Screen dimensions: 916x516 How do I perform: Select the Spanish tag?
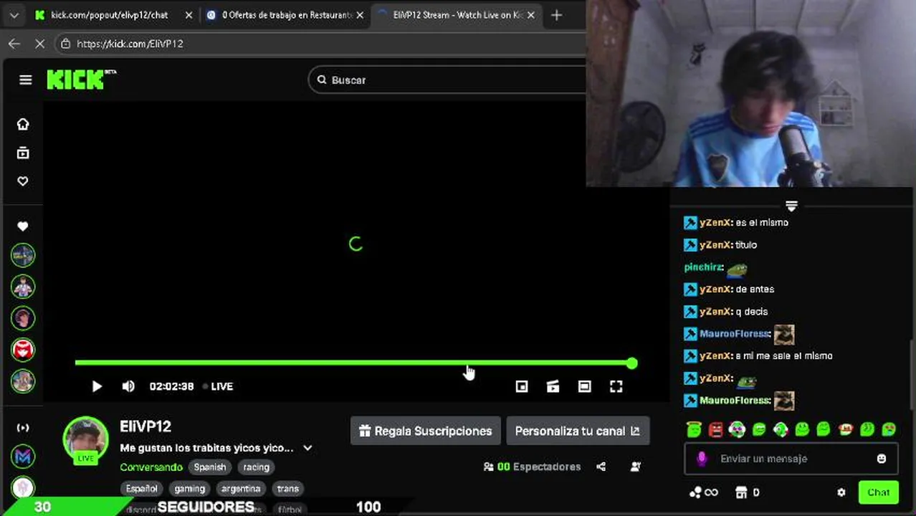click(x=210, y=467)
